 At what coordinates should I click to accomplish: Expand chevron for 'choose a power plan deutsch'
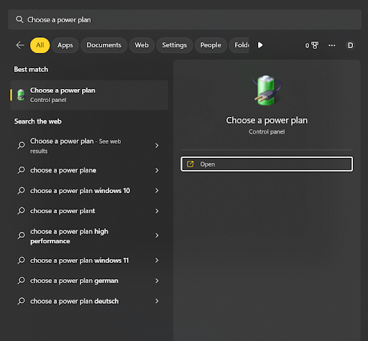point(157,301)
